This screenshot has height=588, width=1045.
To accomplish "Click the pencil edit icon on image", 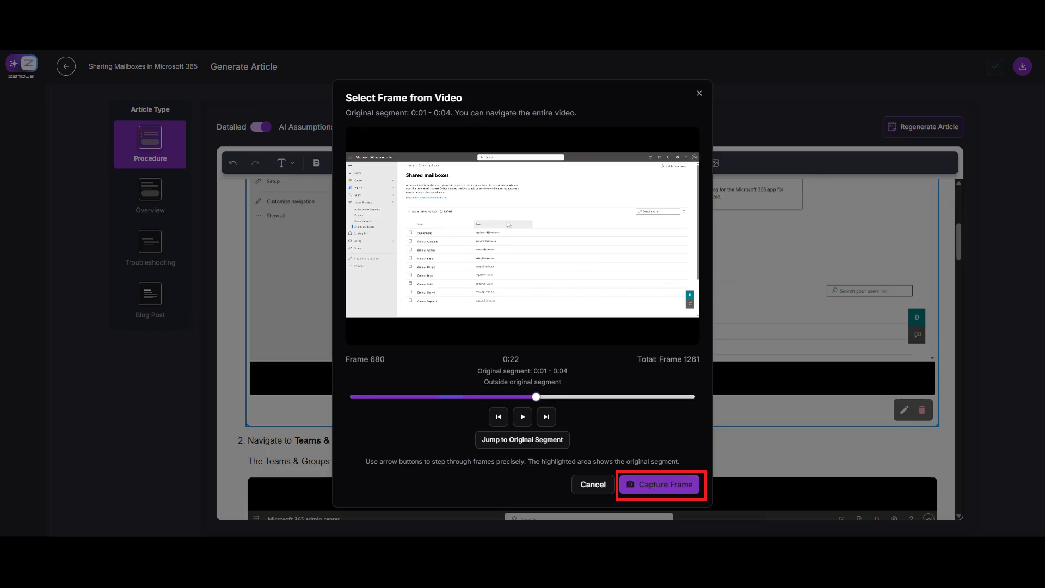I will point(904,410).
